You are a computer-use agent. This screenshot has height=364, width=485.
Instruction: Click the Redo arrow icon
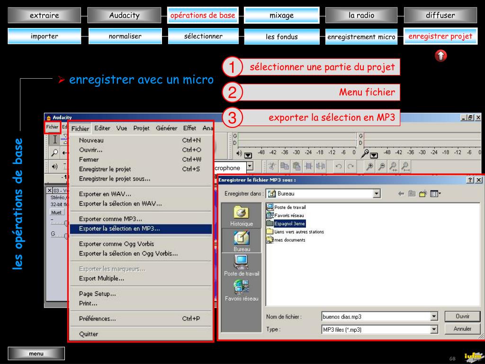click(x=350, y=166)
